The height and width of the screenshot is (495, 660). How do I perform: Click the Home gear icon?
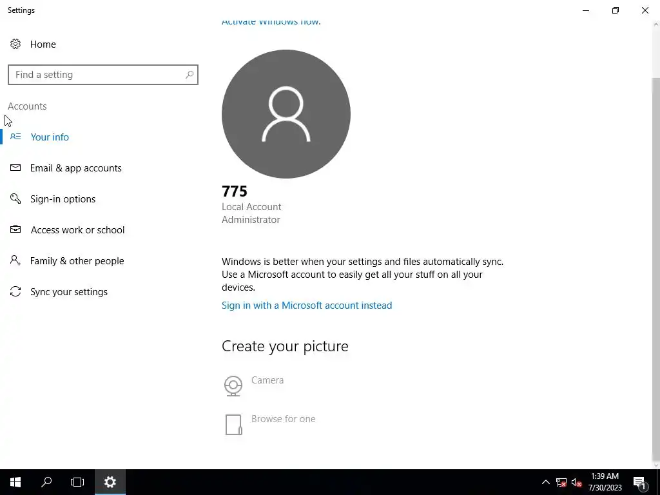coord(15,44)
